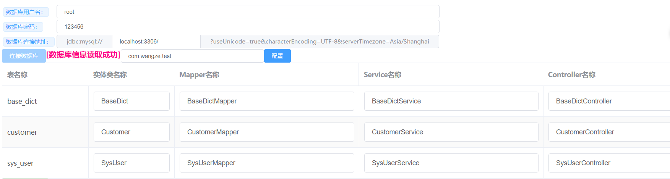The image size is (670, 179).
Task: Click the jdbc:mysql:// prefix box
Action: (x=84, y=42)
